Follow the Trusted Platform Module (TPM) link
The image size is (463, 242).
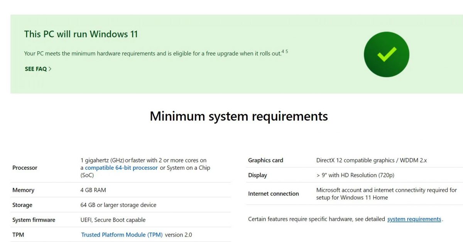point(122,235)
